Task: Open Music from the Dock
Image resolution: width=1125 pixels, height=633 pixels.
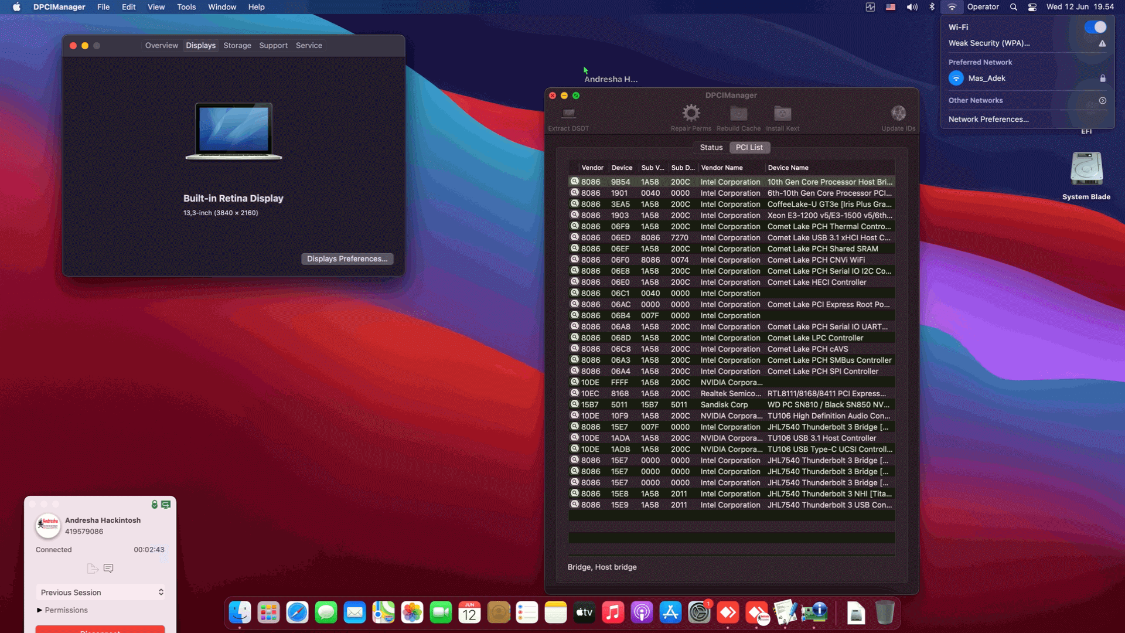Action: (613, 612)
